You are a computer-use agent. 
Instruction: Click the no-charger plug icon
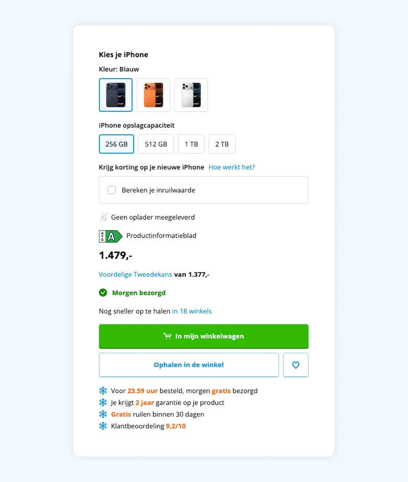[x=104, y=218]
